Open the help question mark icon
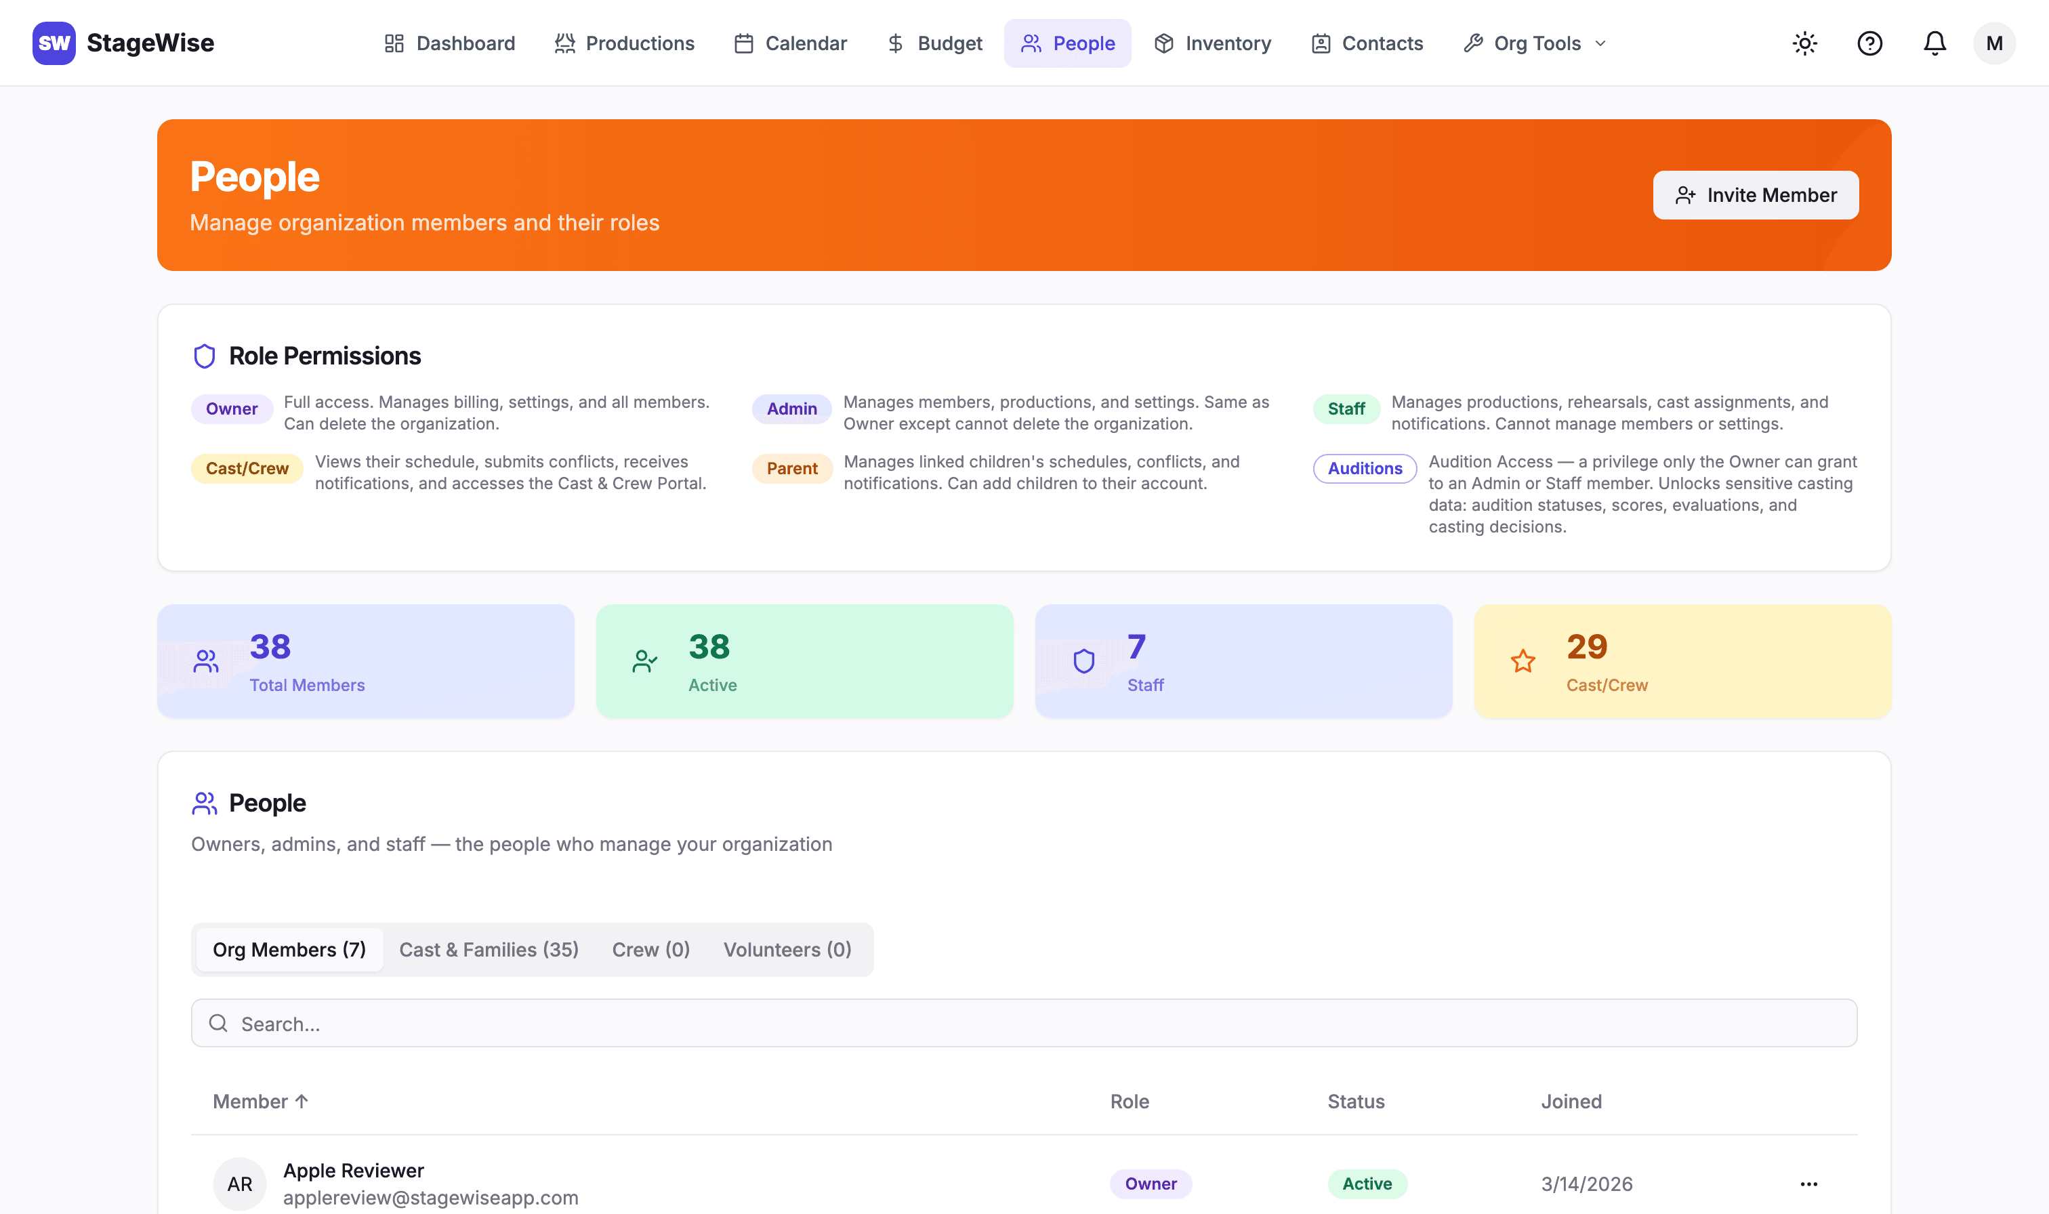 pyautogui.click(x=1870, y=43)
